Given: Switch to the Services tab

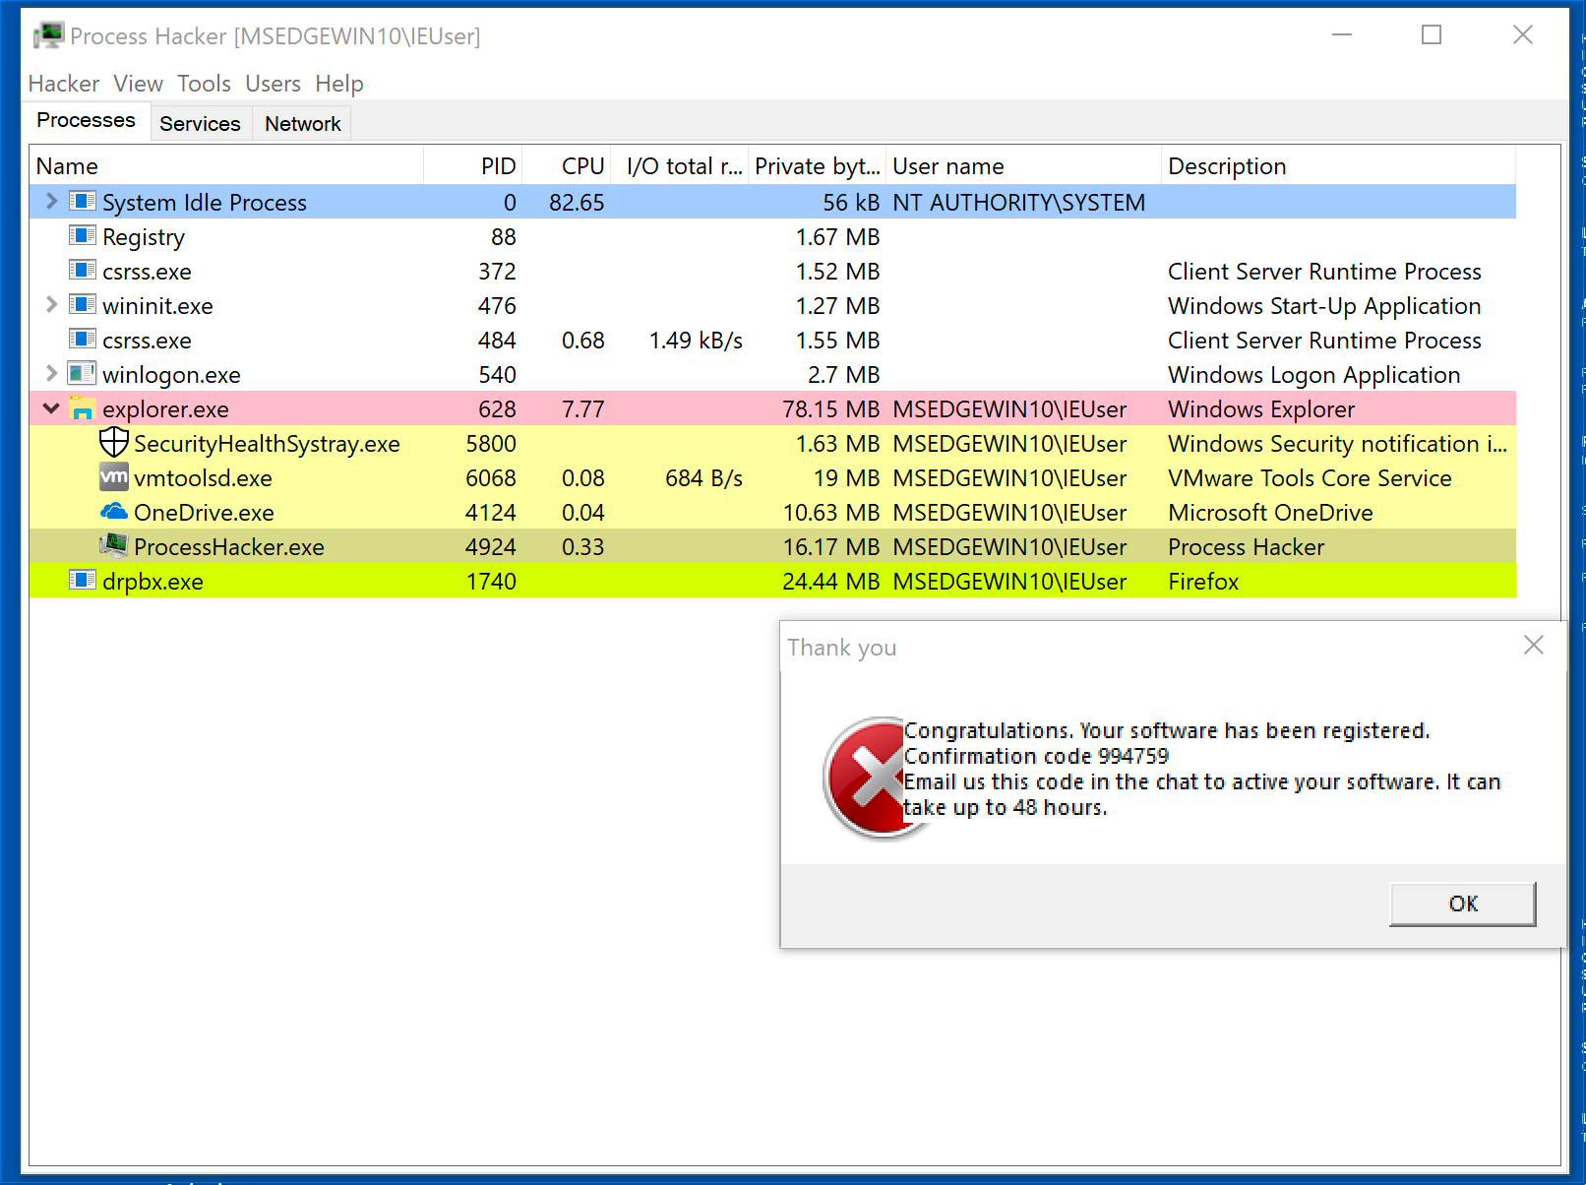Looking at the screenshot, I should click(200, 124).
